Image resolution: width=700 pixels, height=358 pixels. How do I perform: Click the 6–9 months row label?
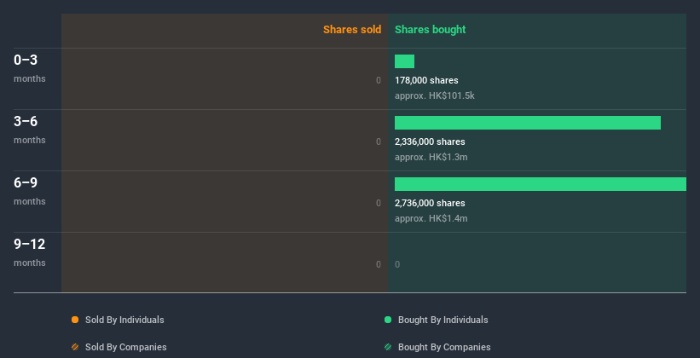pos(30,191)
